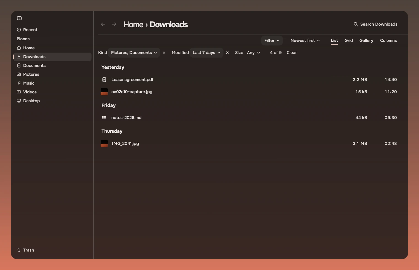The image size is (419, 270).
Task: Click the Trash bin icon
Action: pyautogui.click(x=19, y=250)
